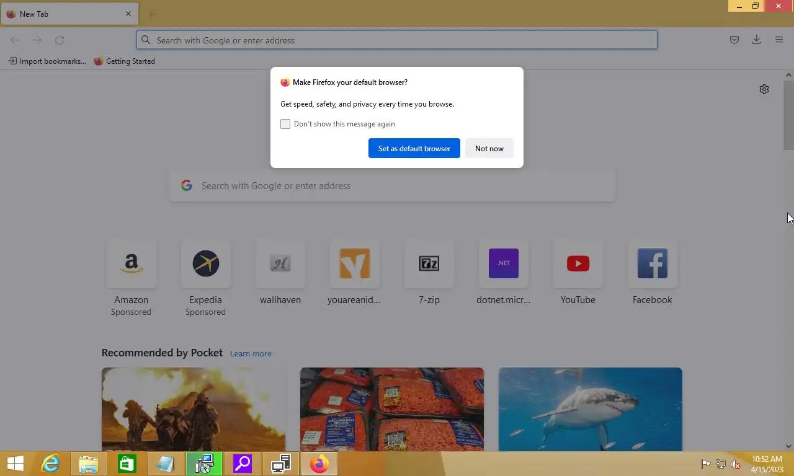Open the purple magnifier taskbar app
Screen dimensions: 794x476
click(x=243, y=464)
